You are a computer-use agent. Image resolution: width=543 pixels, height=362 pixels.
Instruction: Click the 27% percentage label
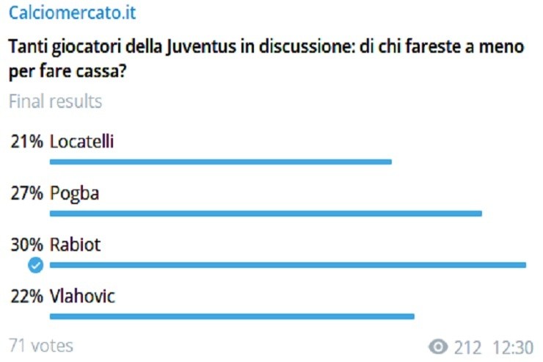[x=27, y=194]
